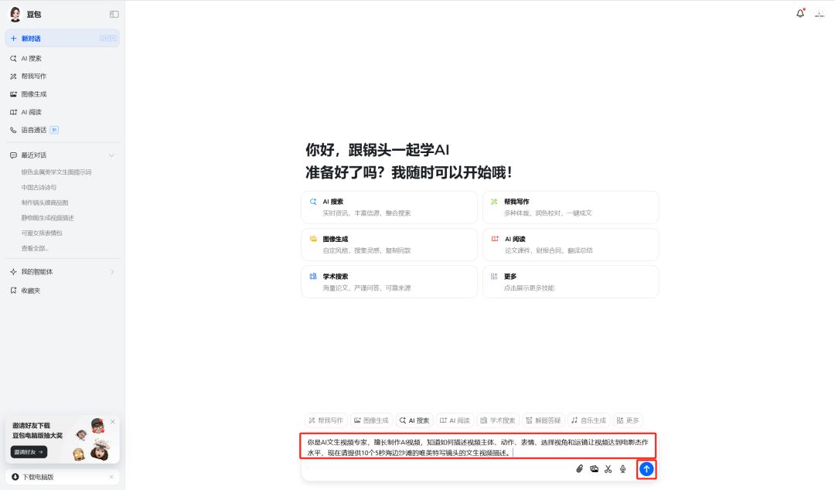Open the 查看全部 conversations link
Viewport: 835px width, 490px height.
click(x=36, y=248)
